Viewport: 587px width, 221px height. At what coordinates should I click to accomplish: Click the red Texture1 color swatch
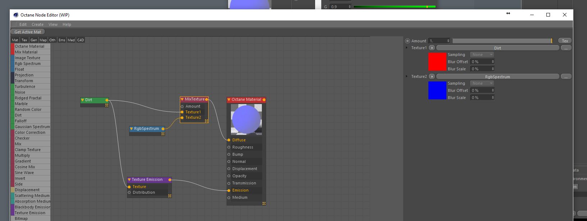tap(437, 62)
